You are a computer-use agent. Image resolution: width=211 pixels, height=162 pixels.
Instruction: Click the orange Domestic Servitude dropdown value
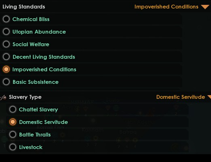[x=181, y=97]
